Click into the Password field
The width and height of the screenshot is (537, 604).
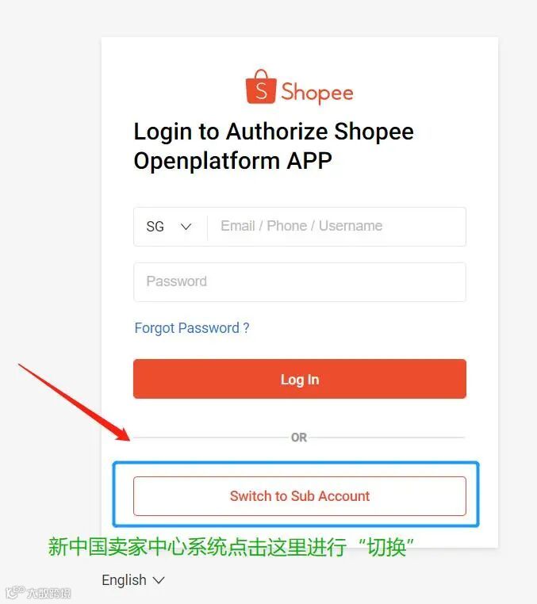pyautogui.click(x=300, y=282)
